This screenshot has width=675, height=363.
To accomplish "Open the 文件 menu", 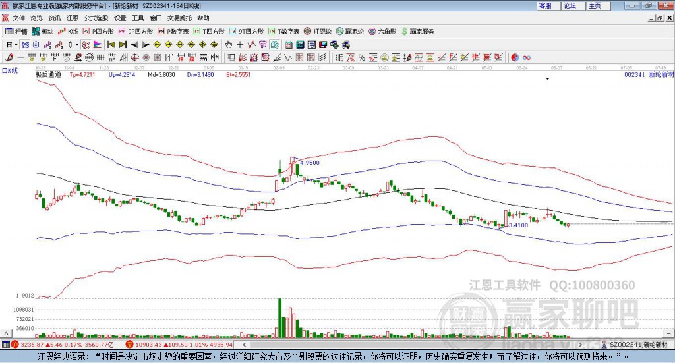I will tap(18, 18).
